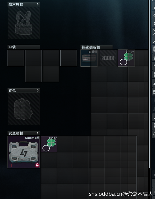Click the Gamma箱 secure container icon

coord(24,152)
